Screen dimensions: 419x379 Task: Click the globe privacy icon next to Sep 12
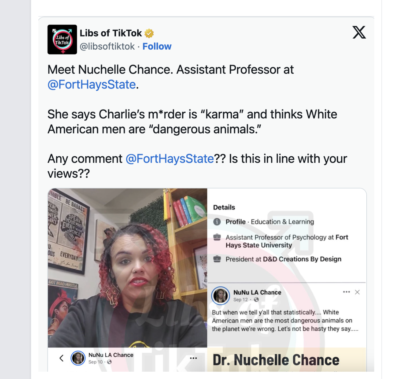coord(256,300)
